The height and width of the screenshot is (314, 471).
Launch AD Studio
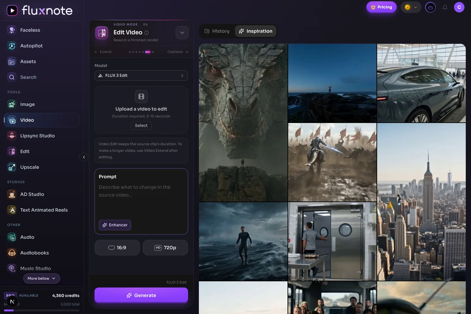pyautogui.click(x=42, y=194)
